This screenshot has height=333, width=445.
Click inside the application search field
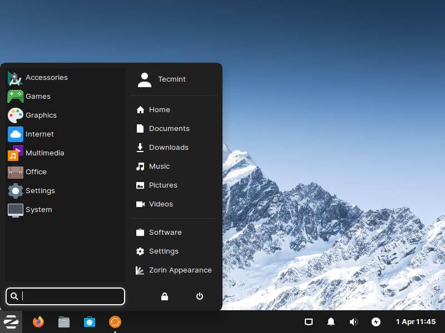65,296
